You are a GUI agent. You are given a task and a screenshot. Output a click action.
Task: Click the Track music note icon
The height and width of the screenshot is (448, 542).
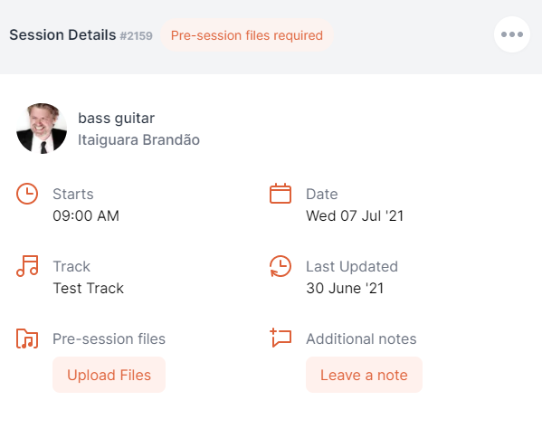coord(27,266)
